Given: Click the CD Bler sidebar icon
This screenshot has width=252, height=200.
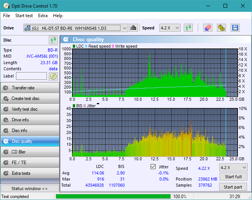Looking at the screenshot, I should [6, 152].
